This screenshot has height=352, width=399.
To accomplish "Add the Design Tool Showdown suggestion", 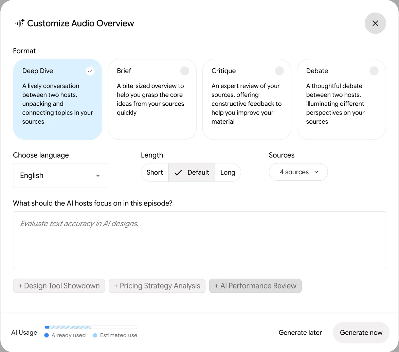I will [59, 286].
